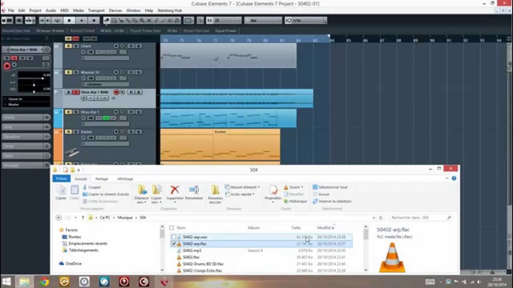Switch to the Partage tab in Explorer ribbon

coord(102,179)
